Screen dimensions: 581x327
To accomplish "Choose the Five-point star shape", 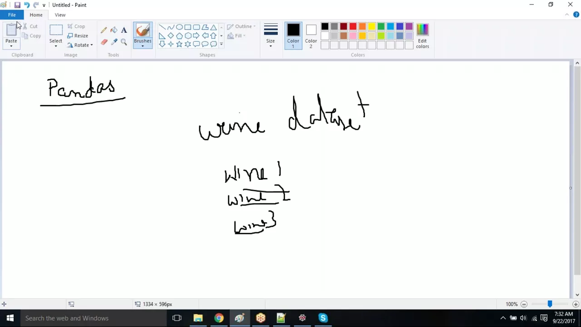I will tap(179, 44).
